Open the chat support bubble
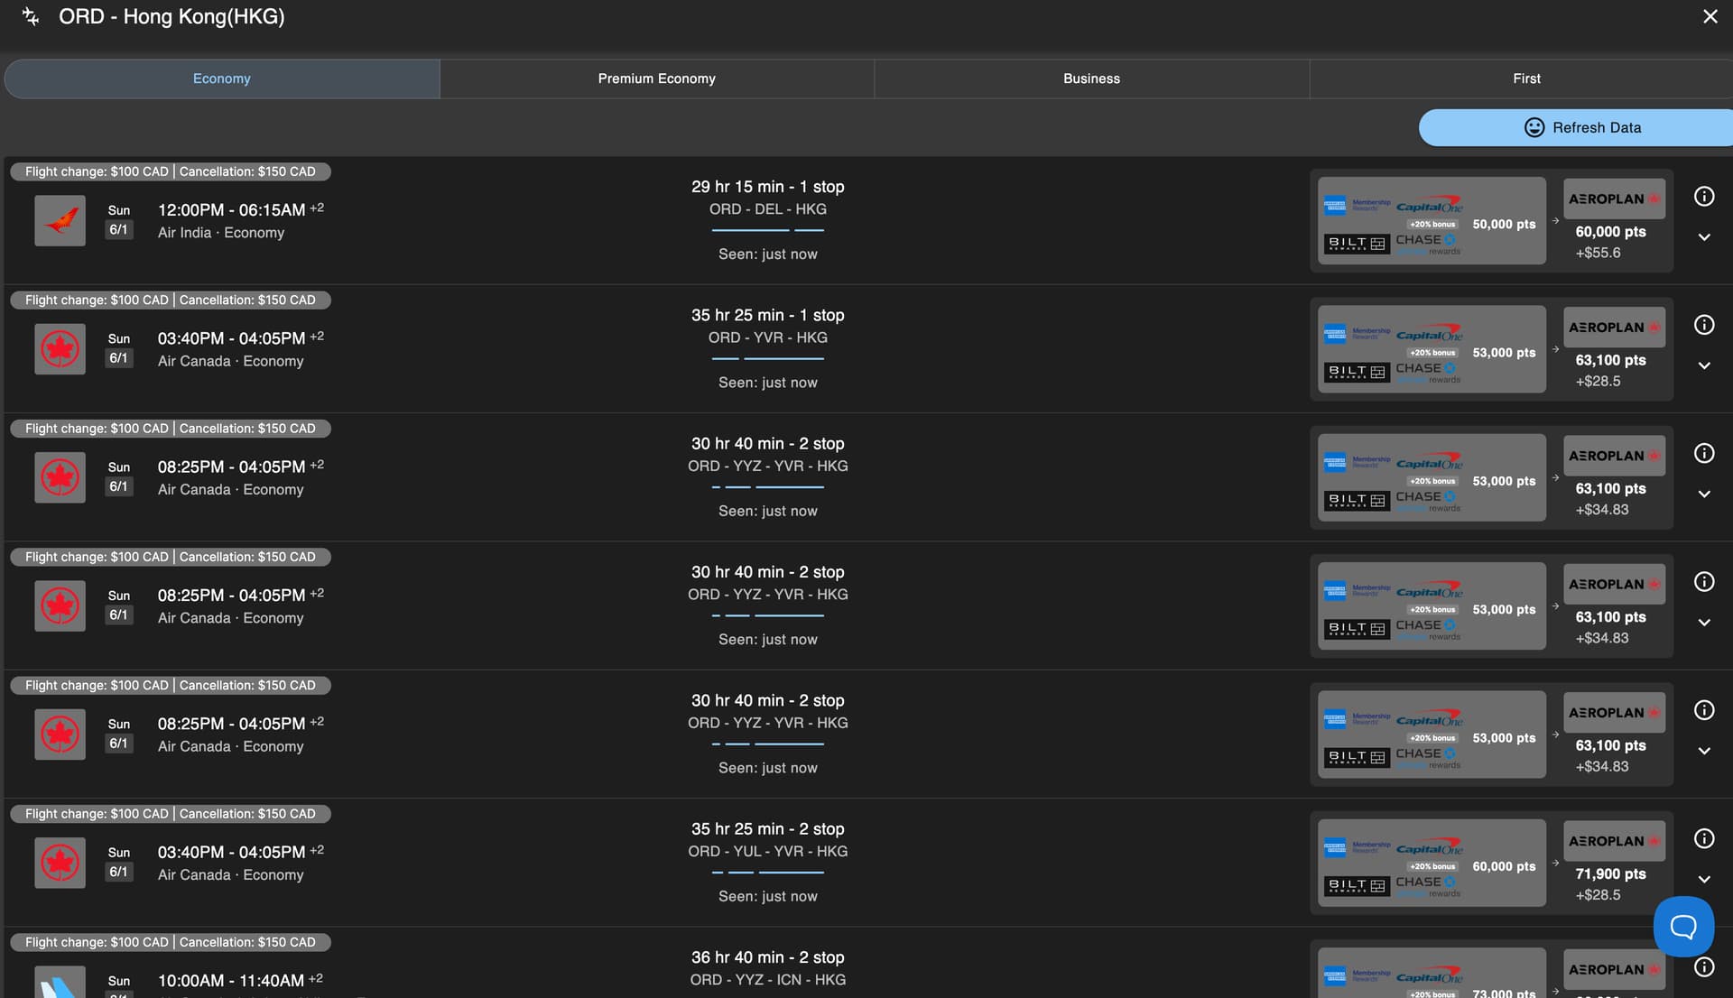The image size is (1733, 998). (1682, 926)
